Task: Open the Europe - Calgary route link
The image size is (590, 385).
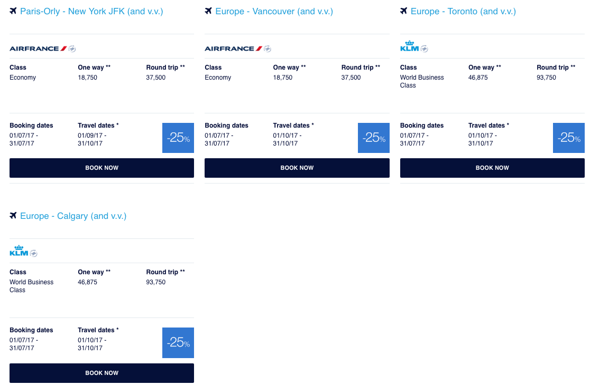Action: (73, 216)
